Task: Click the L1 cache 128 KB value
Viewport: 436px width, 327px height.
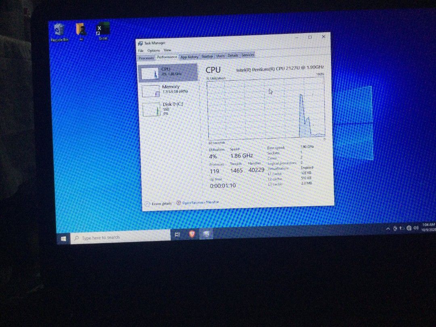Action: [x=306, y=173]
